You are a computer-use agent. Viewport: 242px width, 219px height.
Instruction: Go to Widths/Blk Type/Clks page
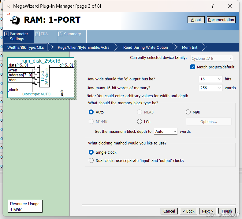click(25, 47)
